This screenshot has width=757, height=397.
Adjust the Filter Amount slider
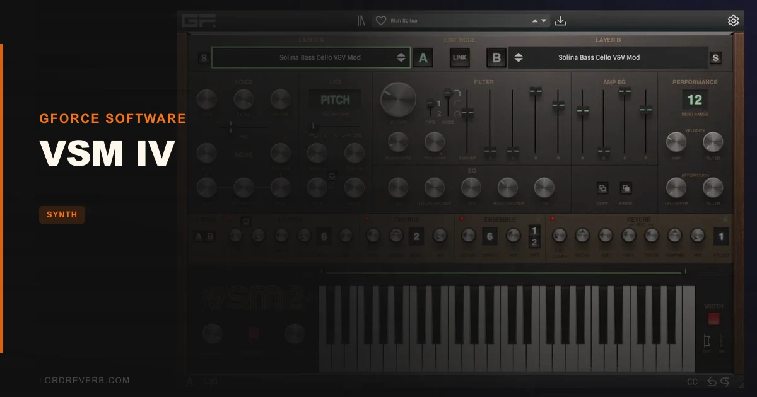(467, 113)
